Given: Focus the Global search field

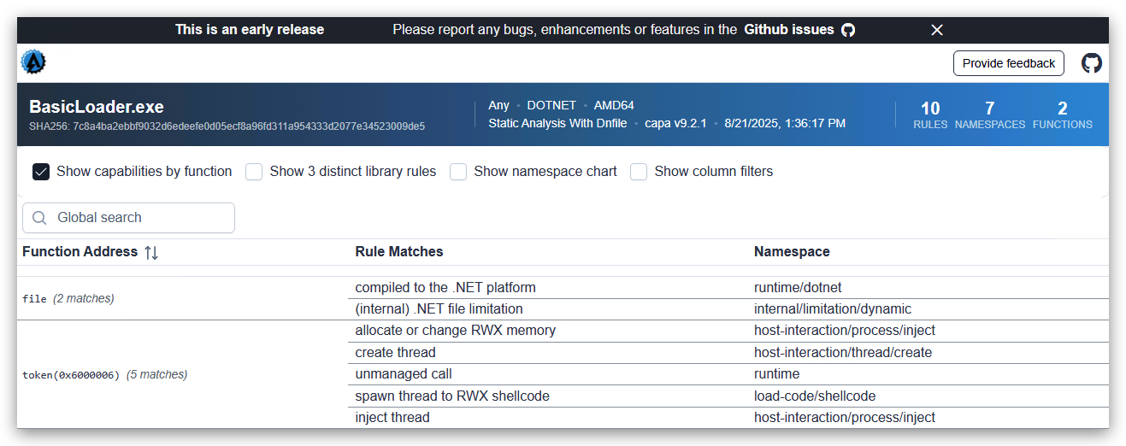Looking at the screenshot, I should point(128,218).
